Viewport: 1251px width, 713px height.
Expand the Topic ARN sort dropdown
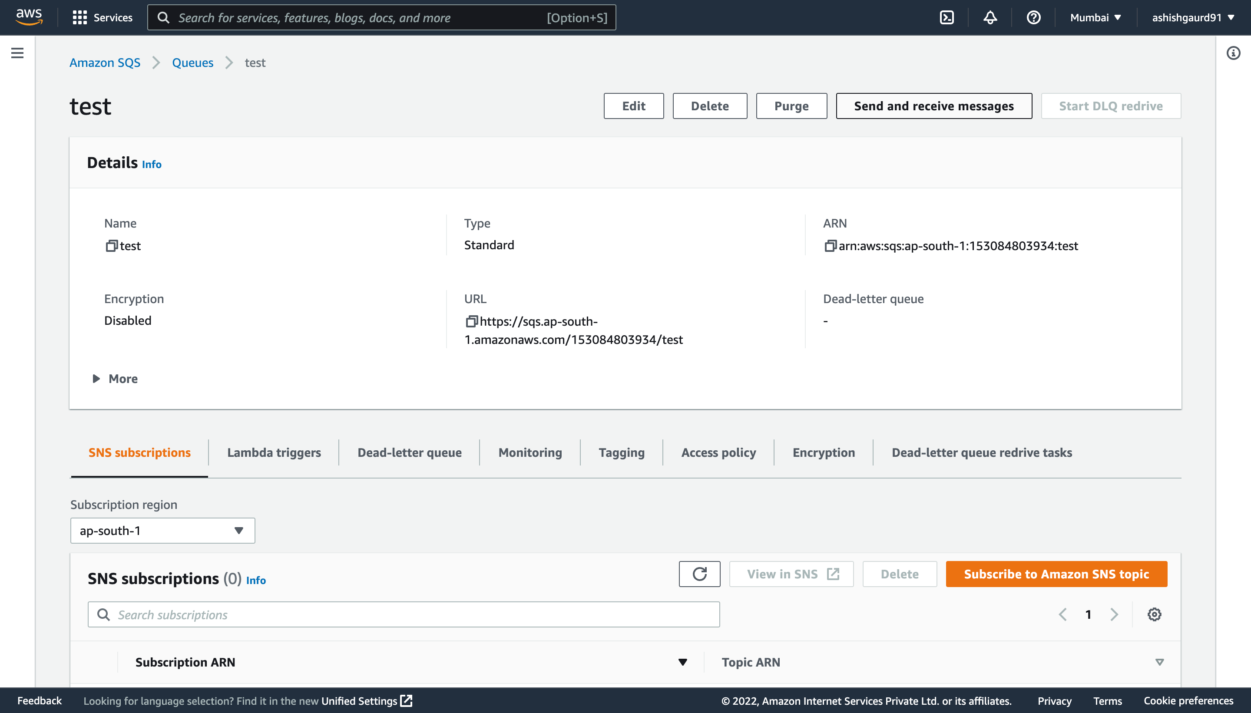[1158, 661]
